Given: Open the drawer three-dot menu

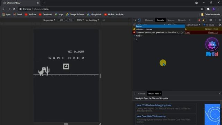Looking at the screenshot, I should [x=135, y=93].
